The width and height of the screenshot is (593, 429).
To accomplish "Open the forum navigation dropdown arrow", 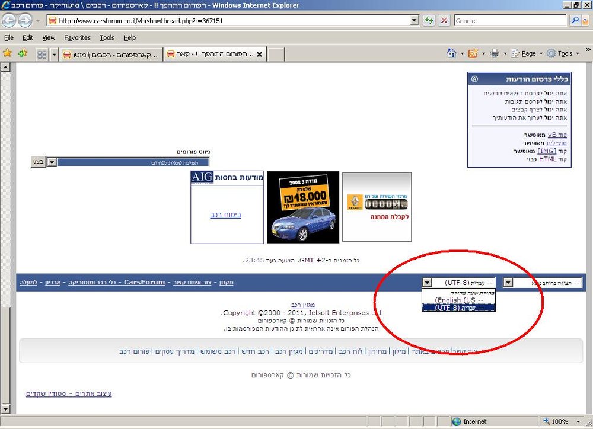I will click(x=52, y=162).
